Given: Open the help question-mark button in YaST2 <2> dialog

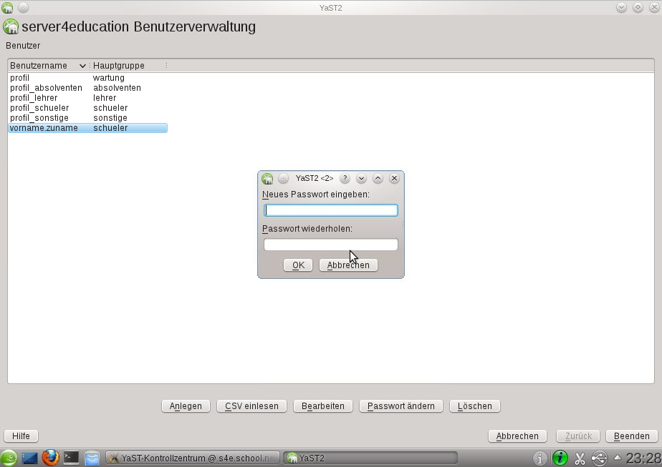Looking at the screenshot, I should click(x=345, y=178).
